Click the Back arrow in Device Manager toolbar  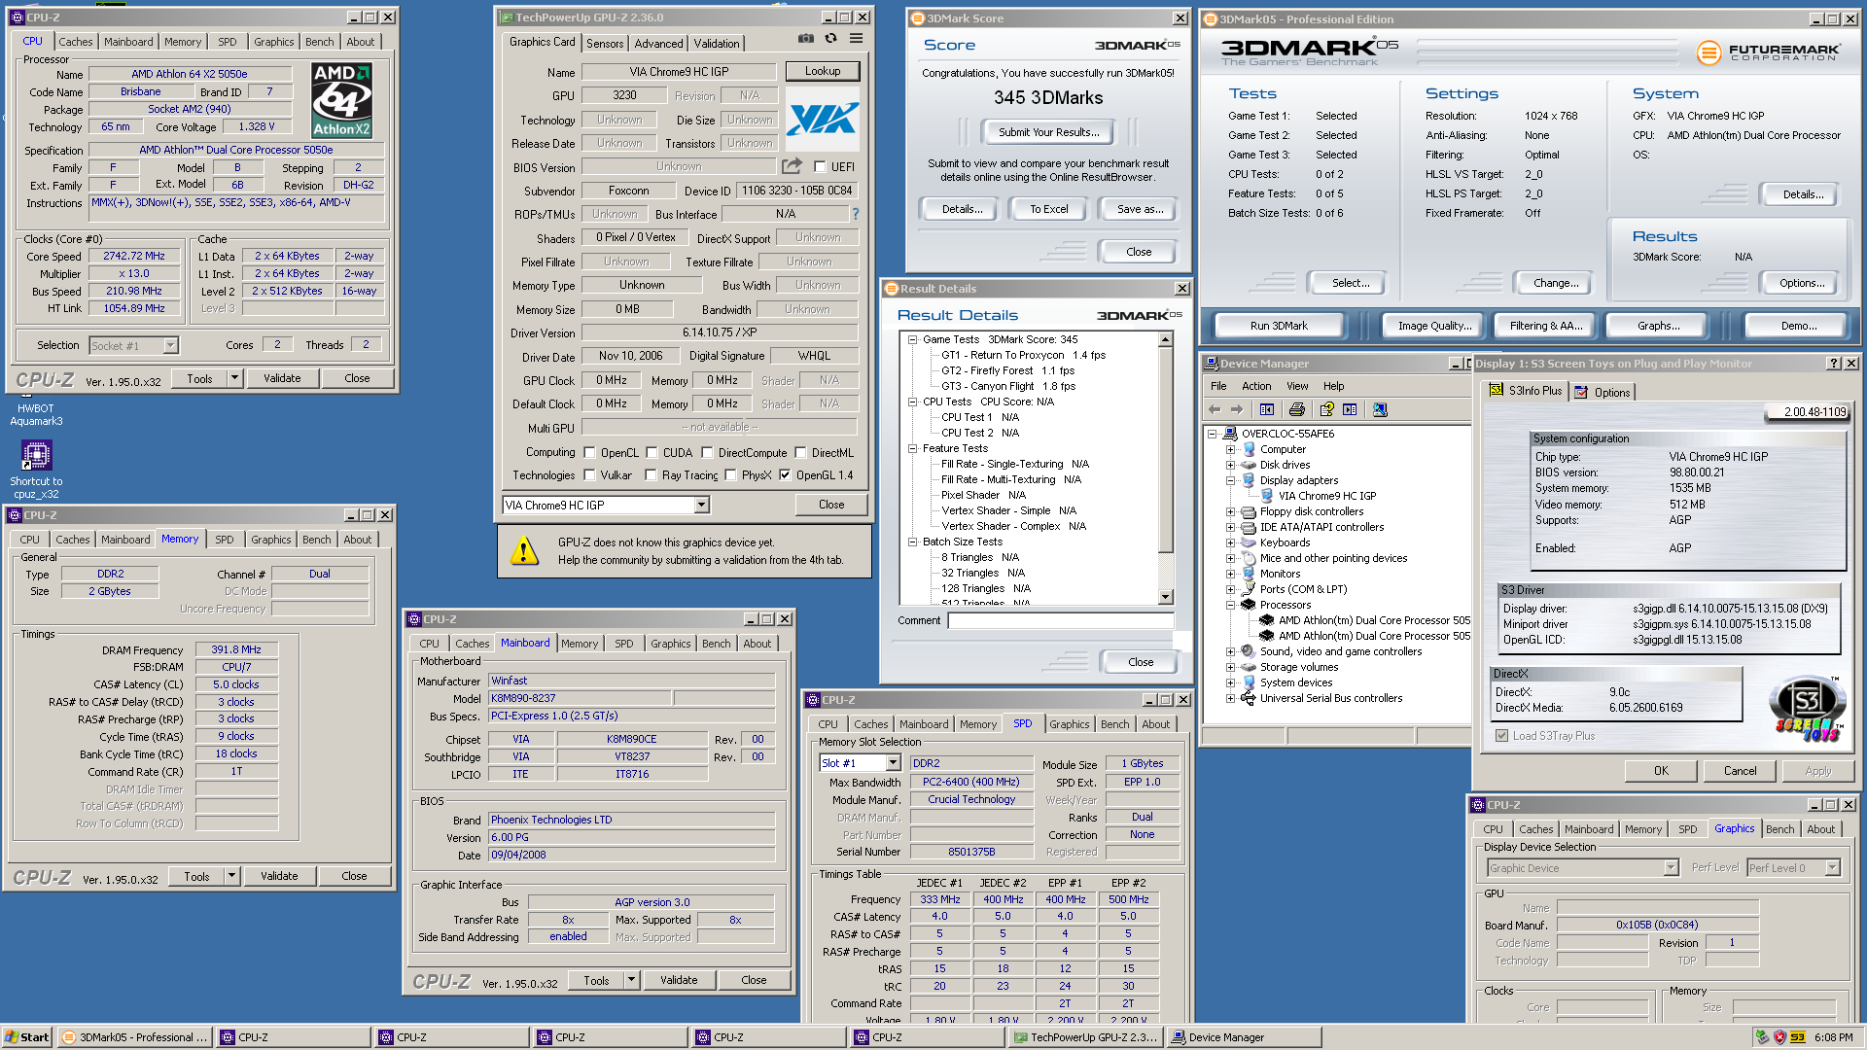pyautogui.click(x=1215, y=409)
